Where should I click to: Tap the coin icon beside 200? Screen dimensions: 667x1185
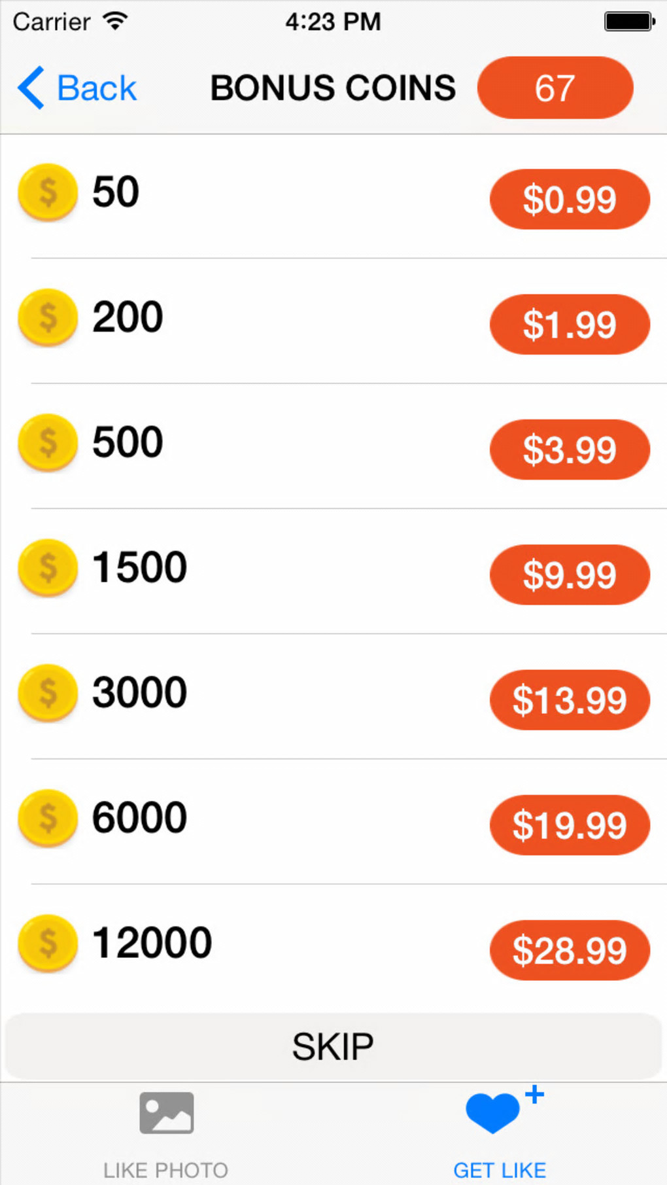[48, 317]
